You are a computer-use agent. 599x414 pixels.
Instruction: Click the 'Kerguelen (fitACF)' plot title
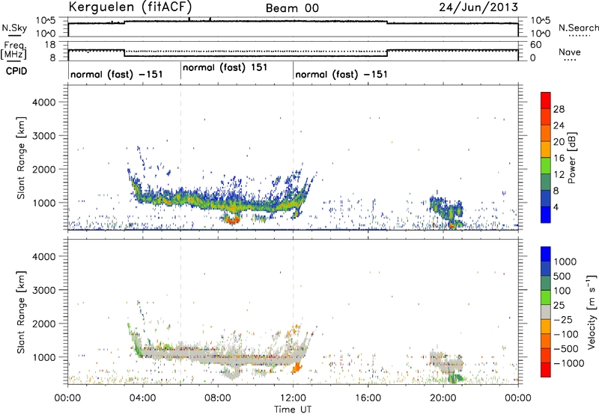130,7
